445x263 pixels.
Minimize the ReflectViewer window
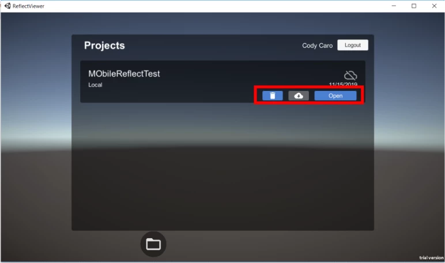394,6
